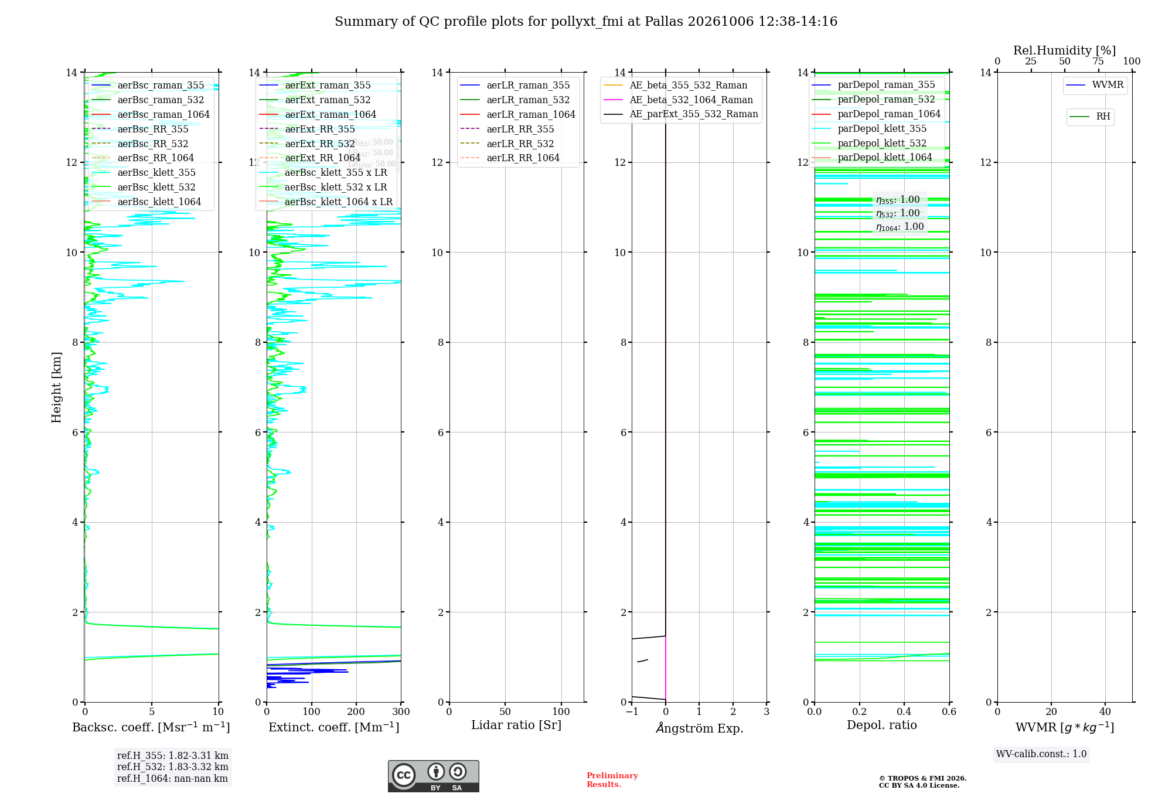Click legend entry AE_beta_532_1064_Raman
Screen dimensions: 1172x797
click(691, 100)
